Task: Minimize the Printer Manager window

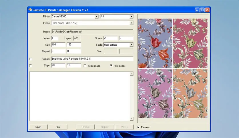Action: (197, 10)
